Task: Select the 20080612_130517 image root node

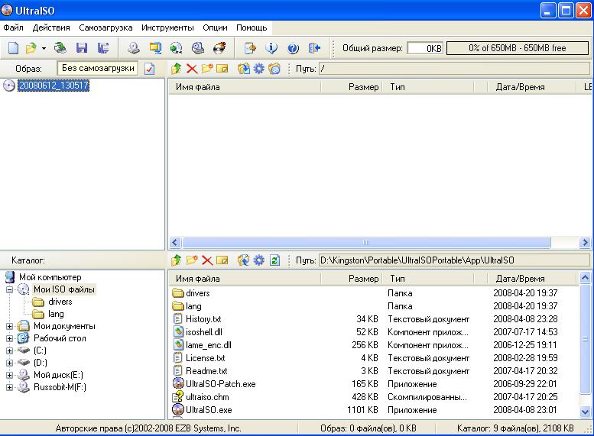Action: tap(54, 86)
